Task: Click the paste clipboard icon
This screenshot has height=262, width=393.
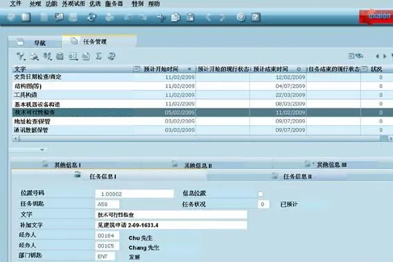Action: click(x=191, y=17)
